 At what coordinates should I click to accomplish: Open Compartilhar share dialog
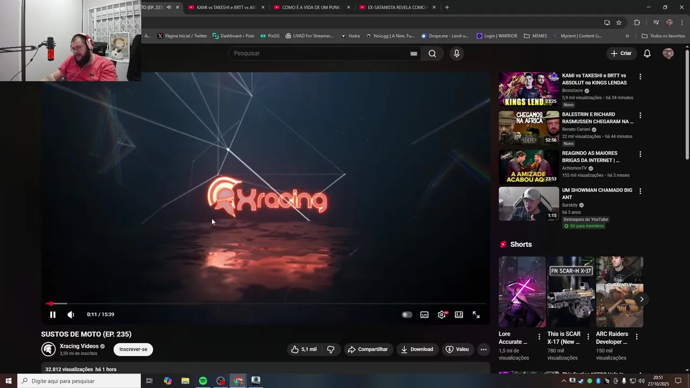click(x=368, y=349)
